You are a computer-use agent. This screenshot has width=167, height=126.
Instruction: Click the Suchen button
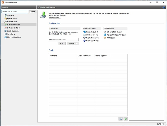click(x=32, y=12)
